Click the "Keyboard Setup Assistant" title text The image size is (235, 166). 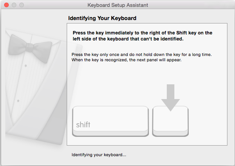coord(117,5)
